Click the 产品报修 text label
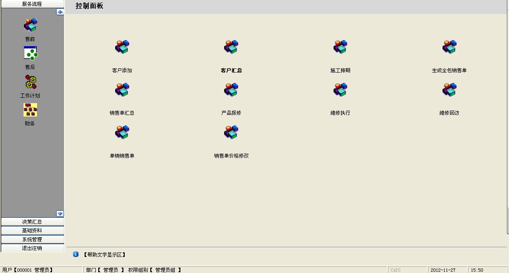This screenshot has width=509, height=273. coord(231,113)
